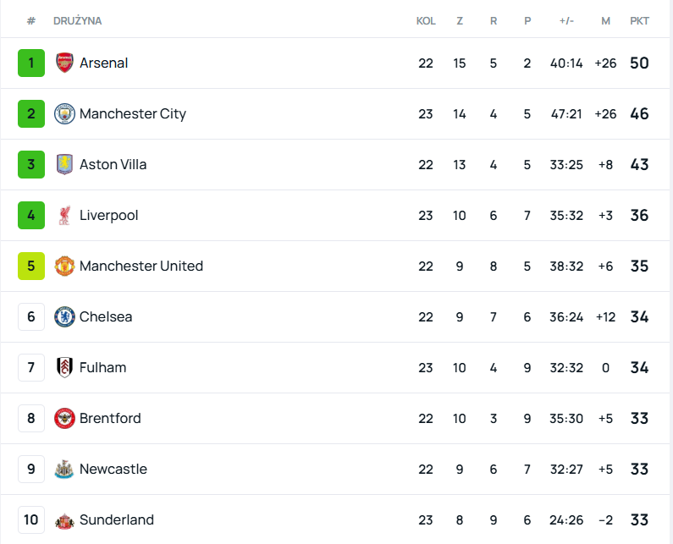Screen dimensions: 673x544
Task: Click the Sunderland club crest icon
Action: click(x=64, y=519)
